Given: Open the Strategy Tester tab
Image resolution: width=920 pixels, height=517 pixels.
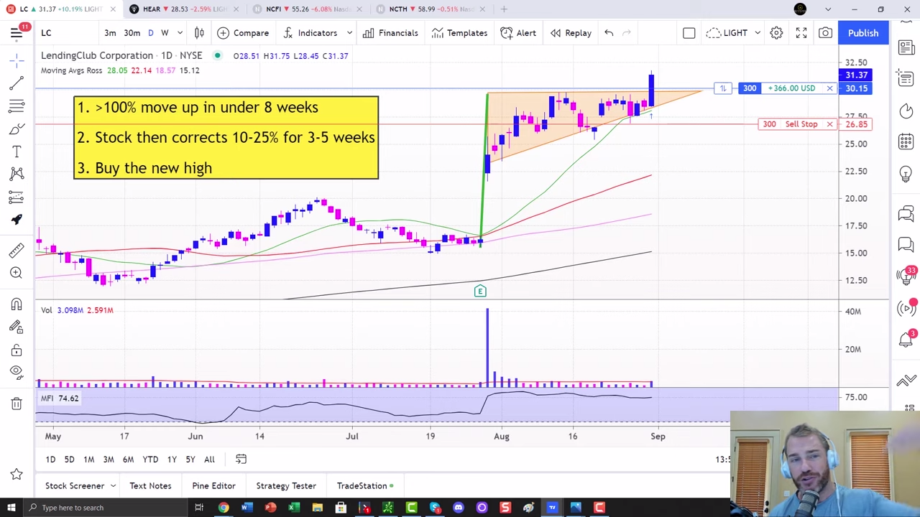Looking at the screenshot, I should (x=285, y=485).
